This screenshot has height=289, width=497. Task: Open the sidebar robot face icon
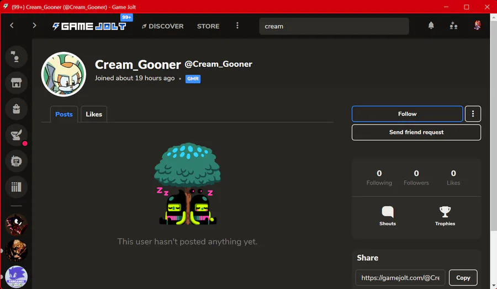(16, 161)
